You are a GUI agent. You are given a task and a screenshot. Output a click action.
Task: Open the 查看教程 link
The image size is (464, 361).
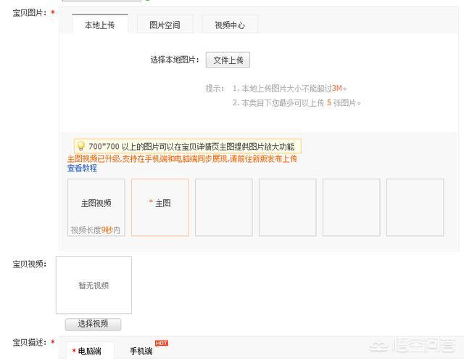[x=82, y=169]
